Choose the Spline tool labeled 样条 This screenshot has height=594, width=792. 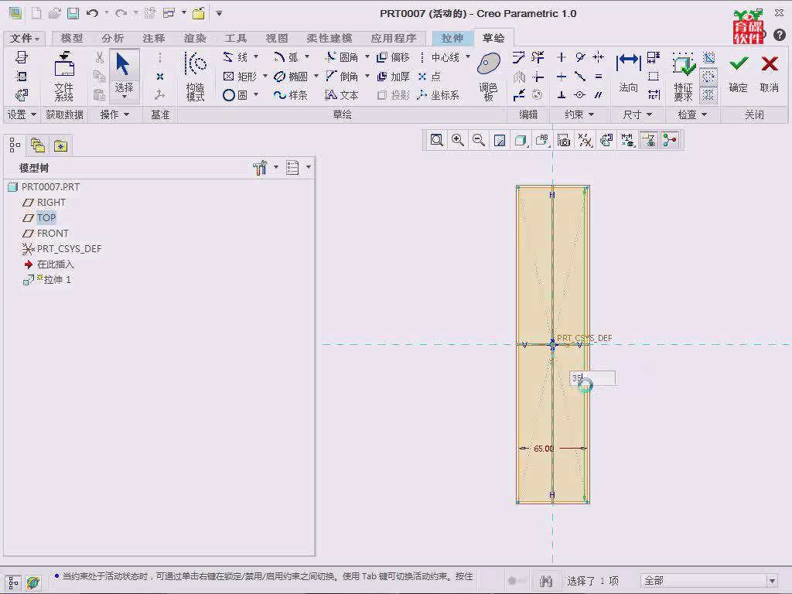[x=291, y=95]
